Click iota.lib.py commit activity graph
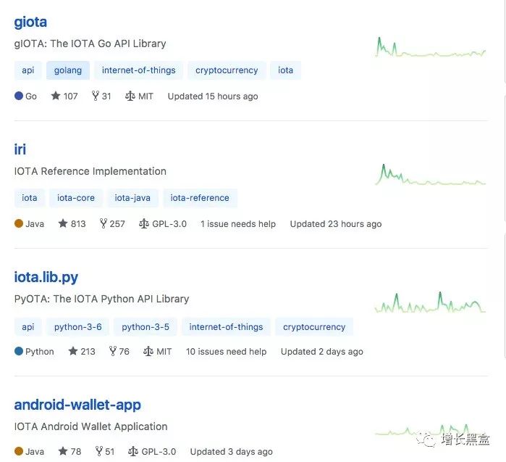The image size is (506, 462). coord(431,302)
